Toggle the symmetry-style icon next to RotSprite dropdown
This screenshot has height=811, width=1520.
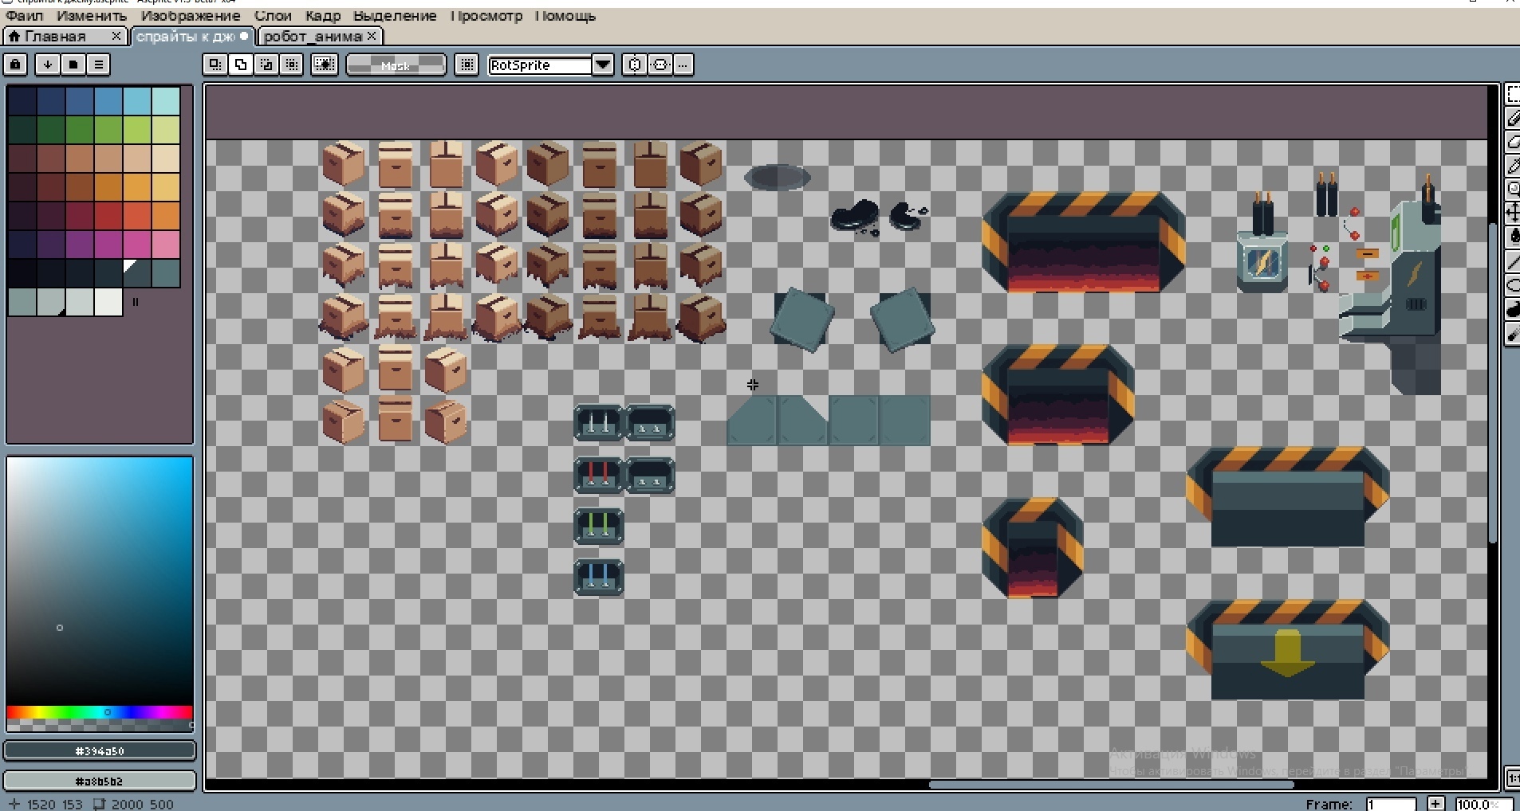pos(635,65)
